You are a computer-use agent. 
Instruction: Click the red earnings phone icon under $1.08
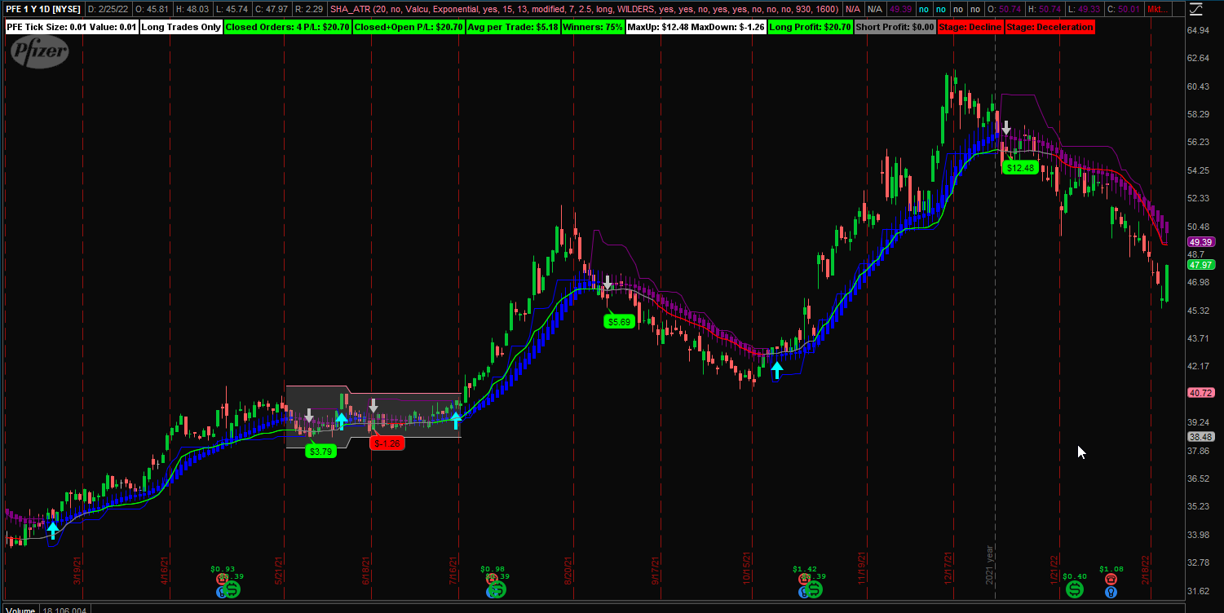1111,579
